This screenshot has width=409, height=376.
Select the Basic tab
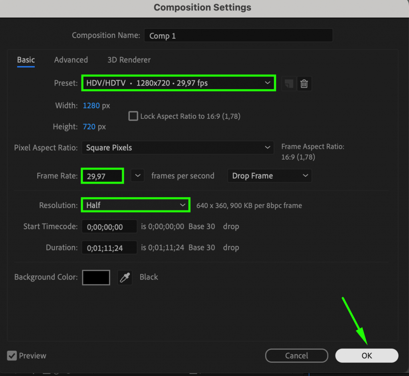(26, 60)
